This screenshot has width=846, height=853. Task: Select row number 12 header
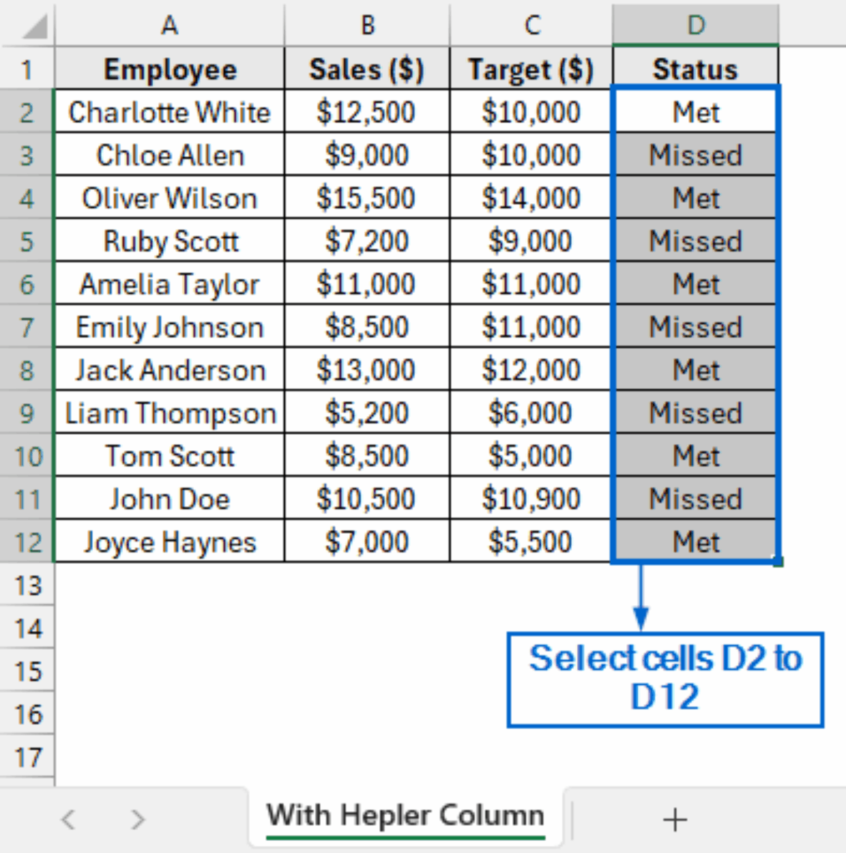[27, 541]
